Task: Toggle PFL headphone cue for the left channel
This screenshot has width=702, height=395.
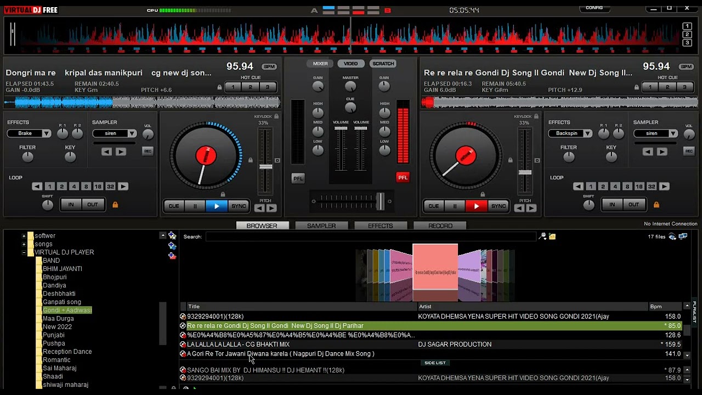Action: 298,178
